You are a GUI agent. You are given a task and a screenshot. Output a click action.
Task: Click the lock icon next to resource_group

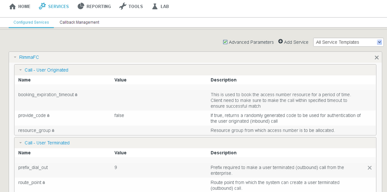pyautogui.click(x=53, y=131)
